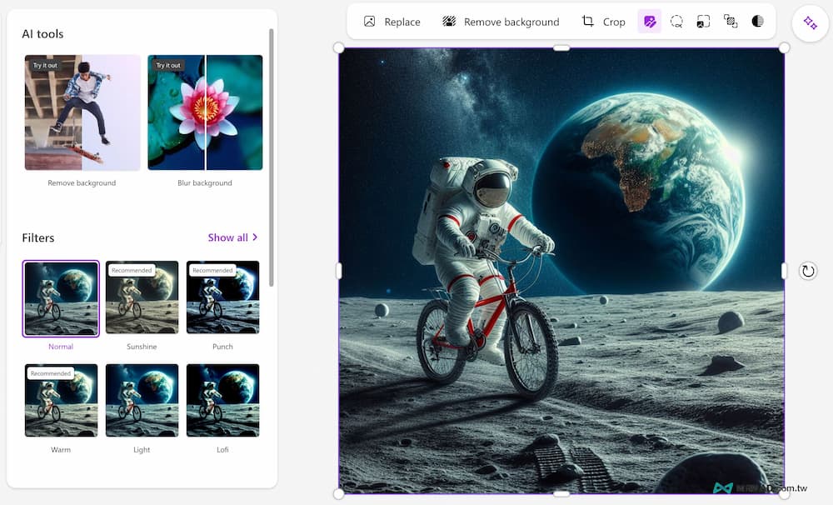
Task: Open the sparkle AI tools round button
Action: coord(810,23)
